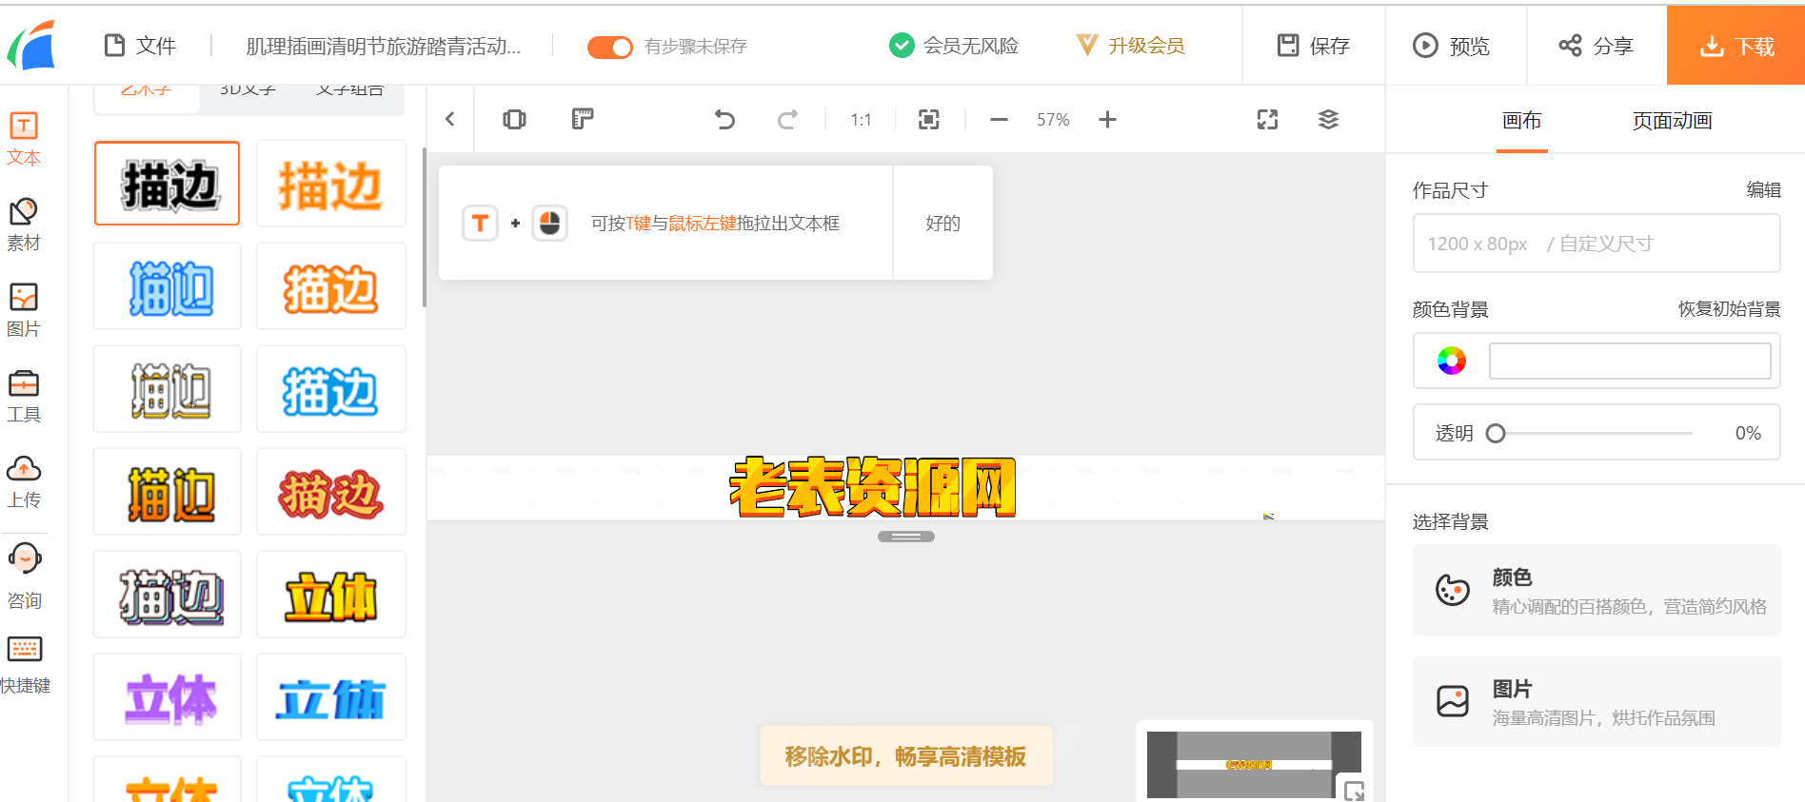
Task: Toggle the auto-save switch off
Action: tap(609, 47)
